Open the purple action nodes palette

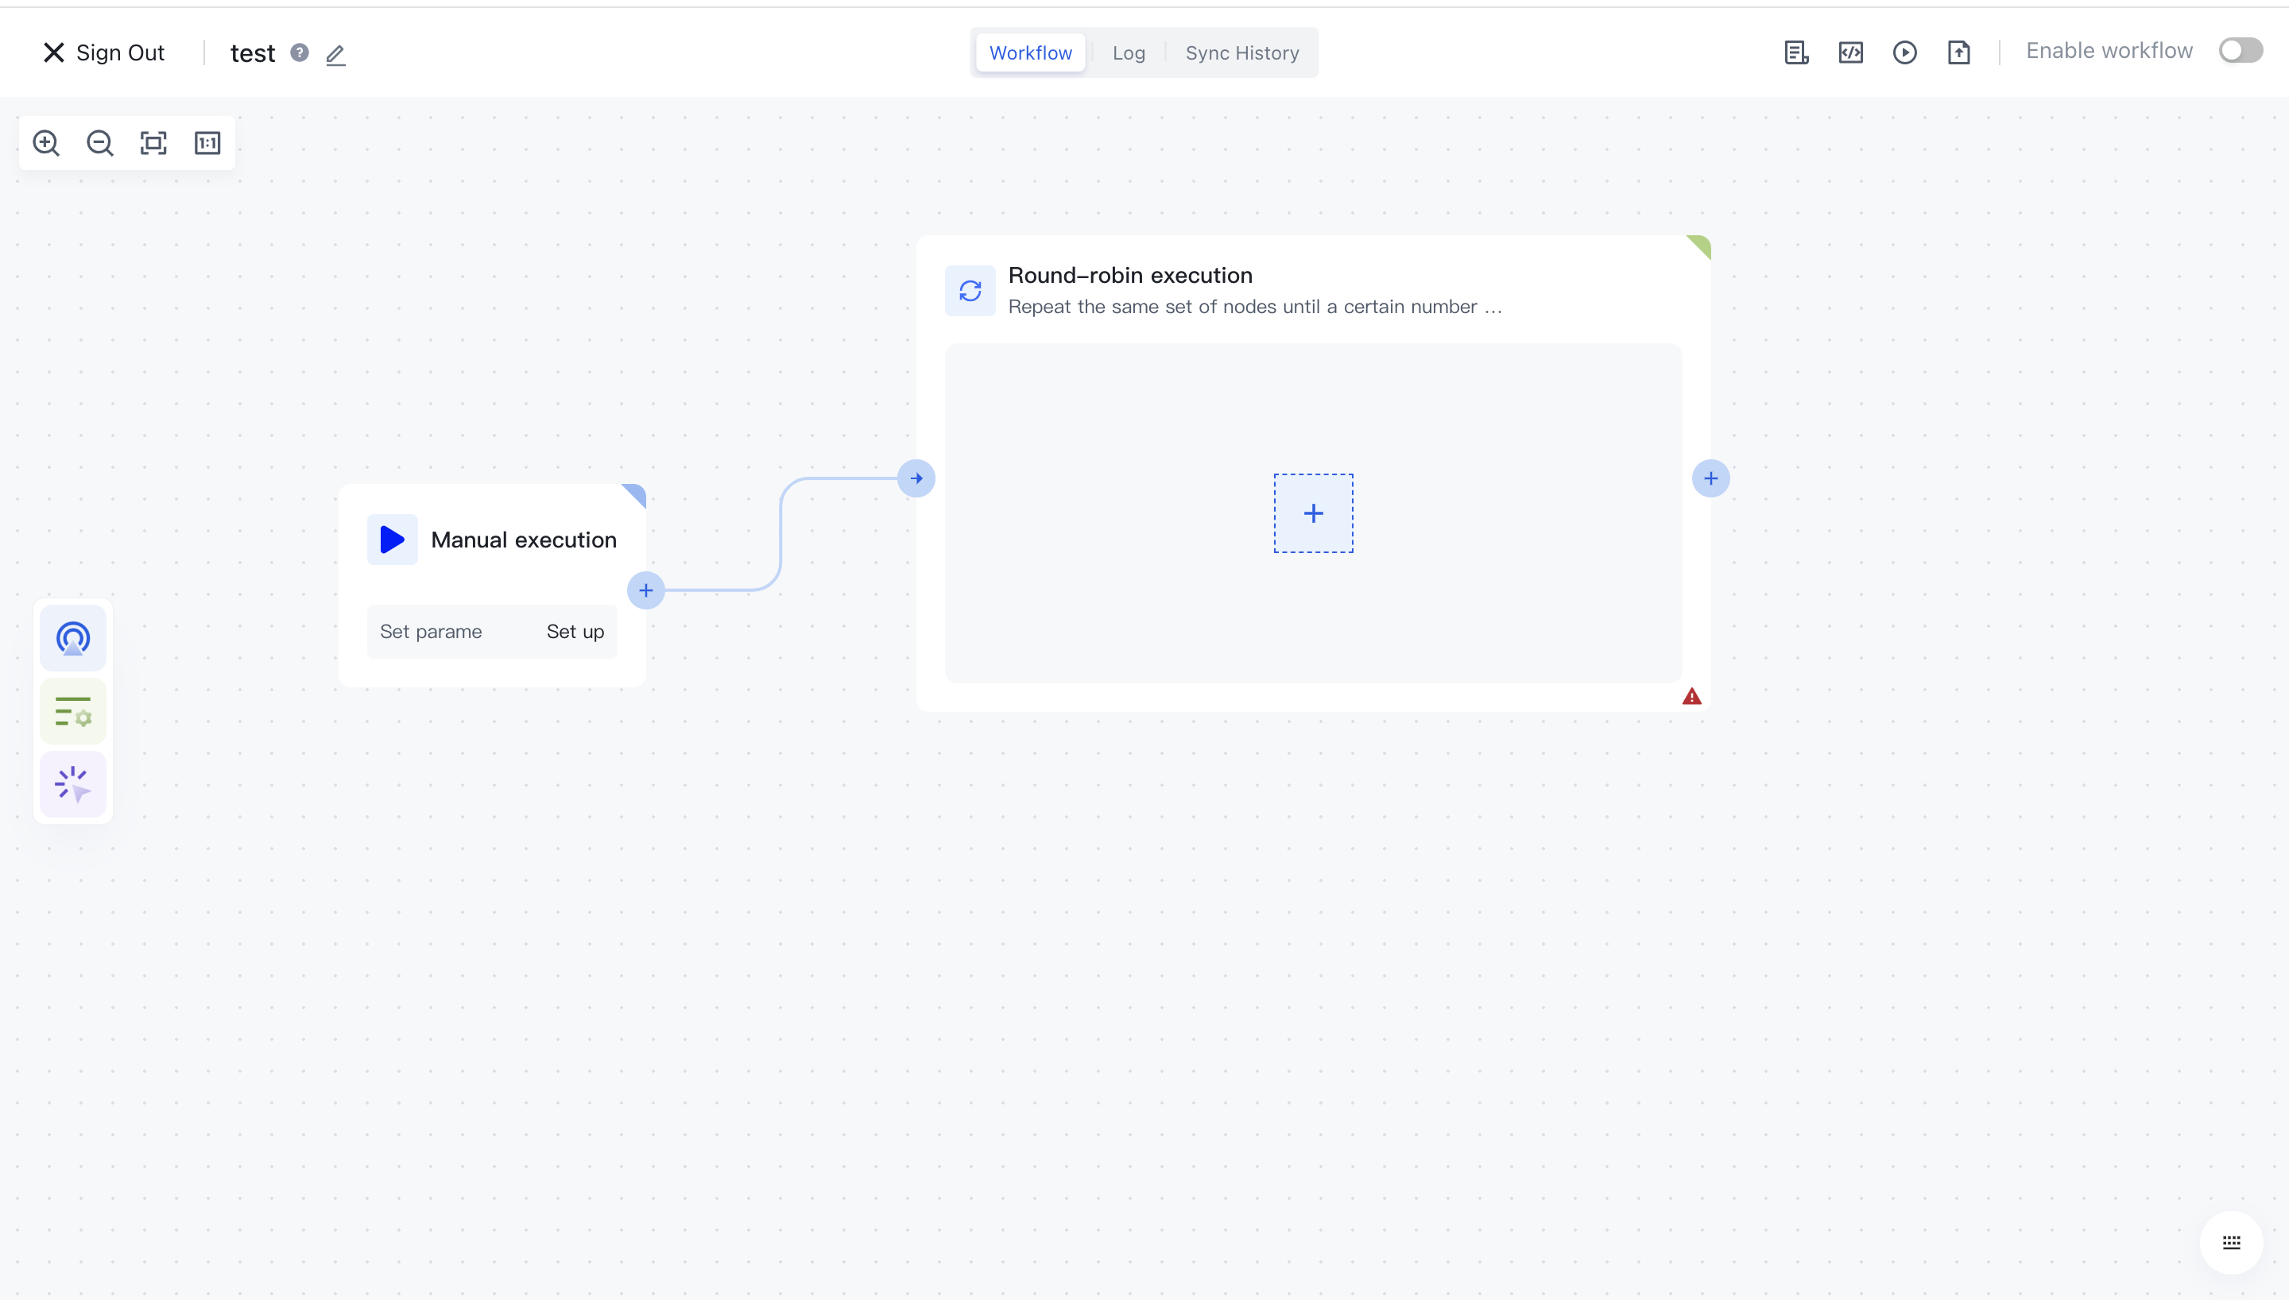[73, 785]
